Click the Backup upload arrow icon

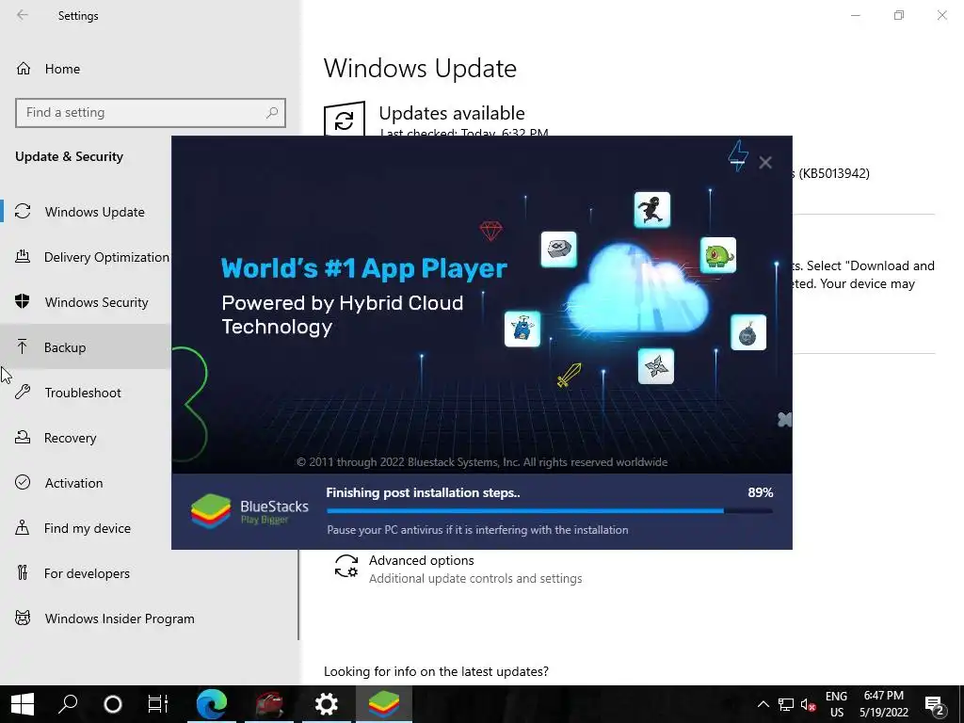(x=23, y=346)
